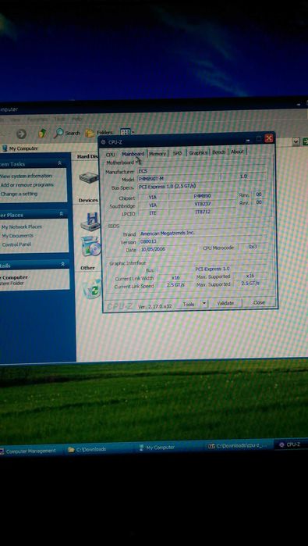Select the CD drive icon under Devices

point(91,246)
